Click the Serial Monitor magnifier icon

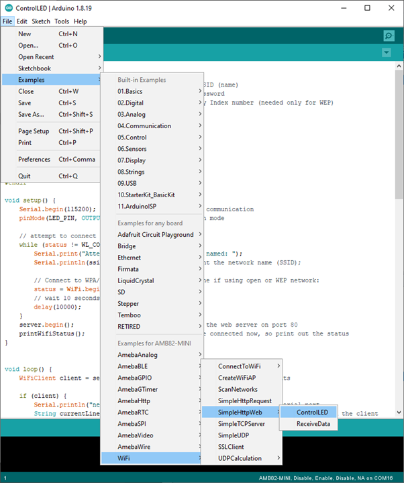coord(389,36)
